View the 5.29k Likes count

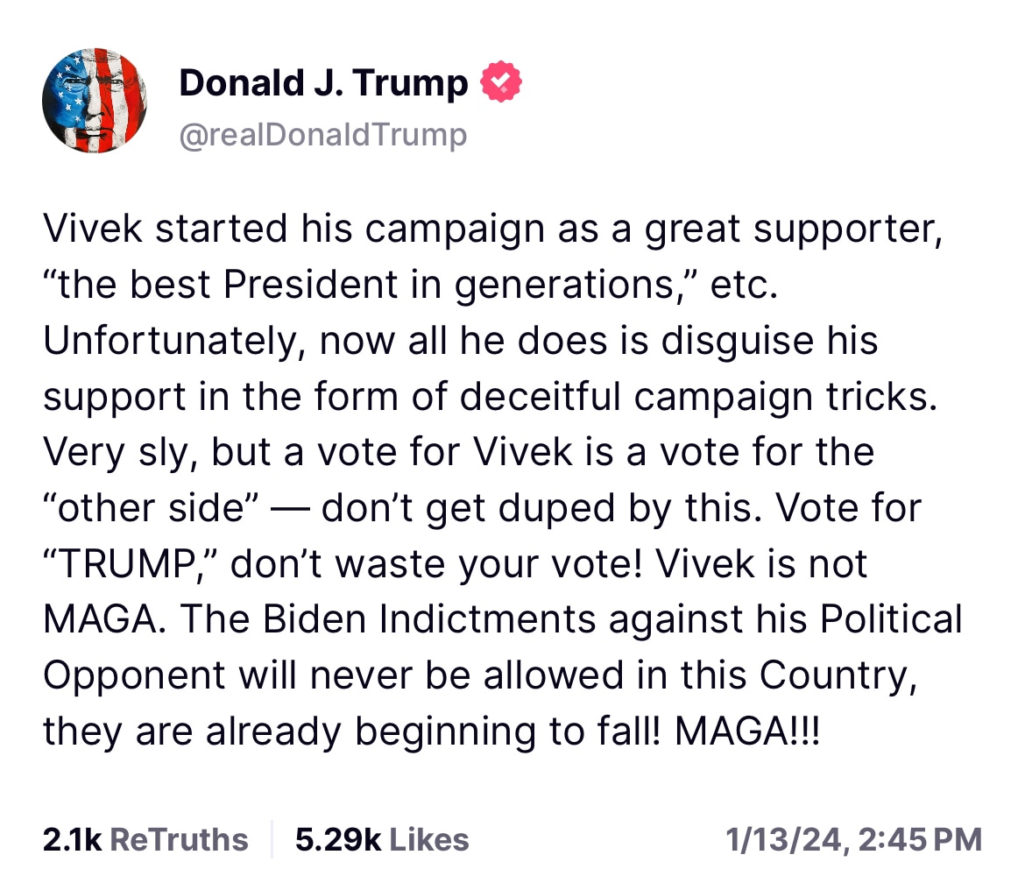(x=382, y=839)
